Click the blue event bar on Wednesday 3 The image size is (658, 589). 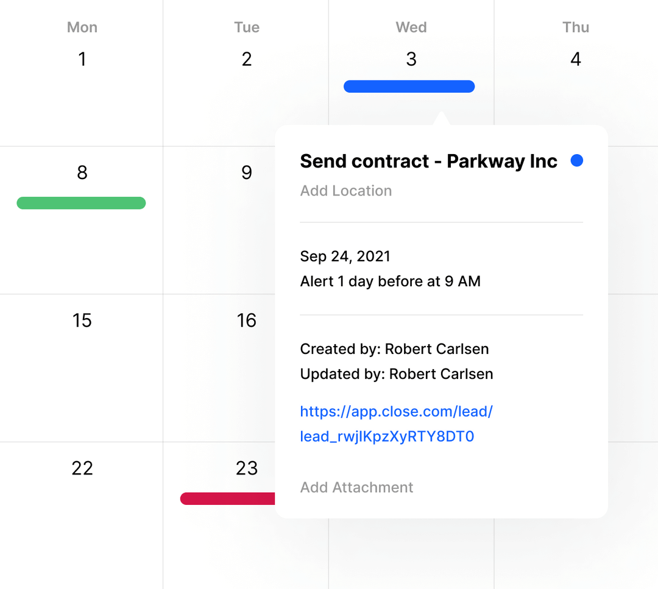tap(409, 86)
